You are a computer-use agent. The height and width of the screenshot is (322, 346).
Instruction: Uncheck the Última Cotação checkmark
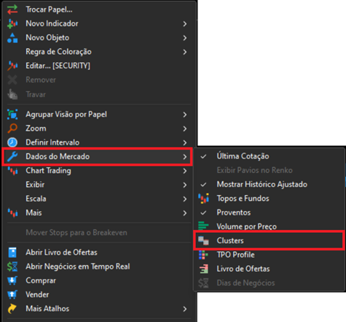tap(203, 156)
